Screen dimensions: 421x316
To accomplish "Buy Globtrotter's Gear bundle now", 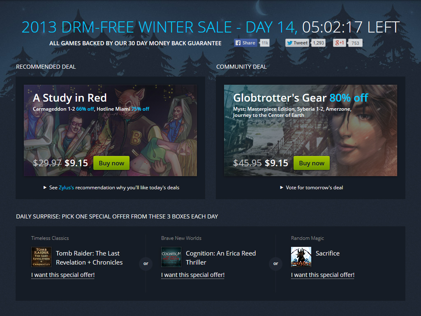I will click(312, 163).
